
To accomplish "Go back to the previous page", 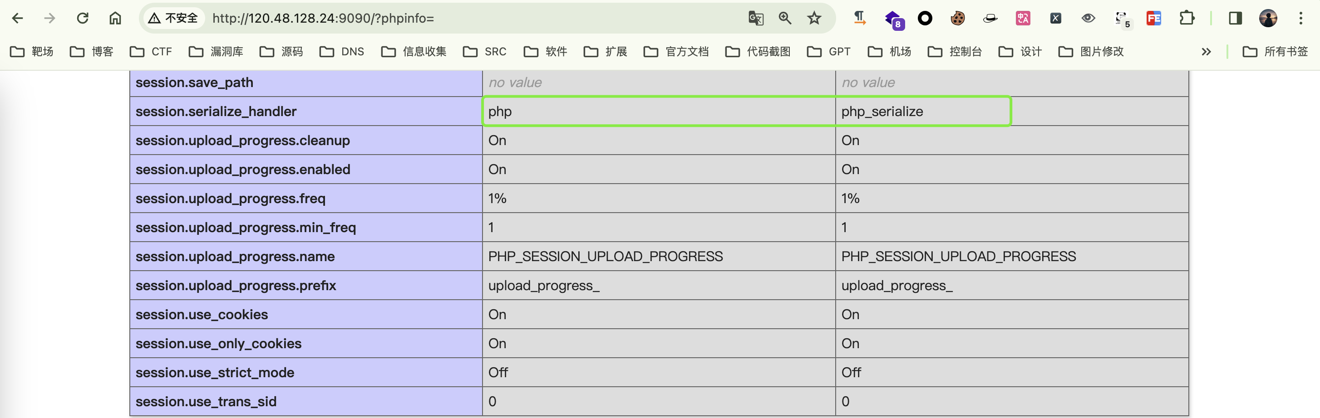I will (x=17, y=19).
